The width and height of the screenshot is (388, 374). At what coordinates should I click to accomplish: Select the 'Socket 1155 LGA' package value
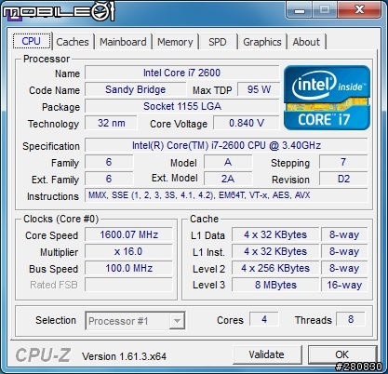tap(181, 106)
